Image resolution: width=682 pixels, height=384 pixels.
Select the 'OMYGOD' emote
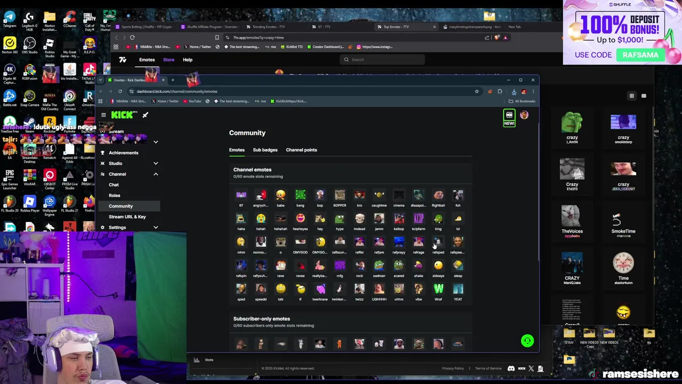click(301, 242)
